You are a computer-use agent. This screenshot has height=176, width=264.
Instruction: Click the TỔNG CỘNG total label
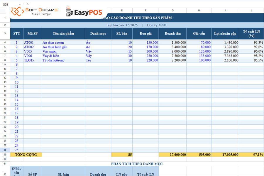26,155
